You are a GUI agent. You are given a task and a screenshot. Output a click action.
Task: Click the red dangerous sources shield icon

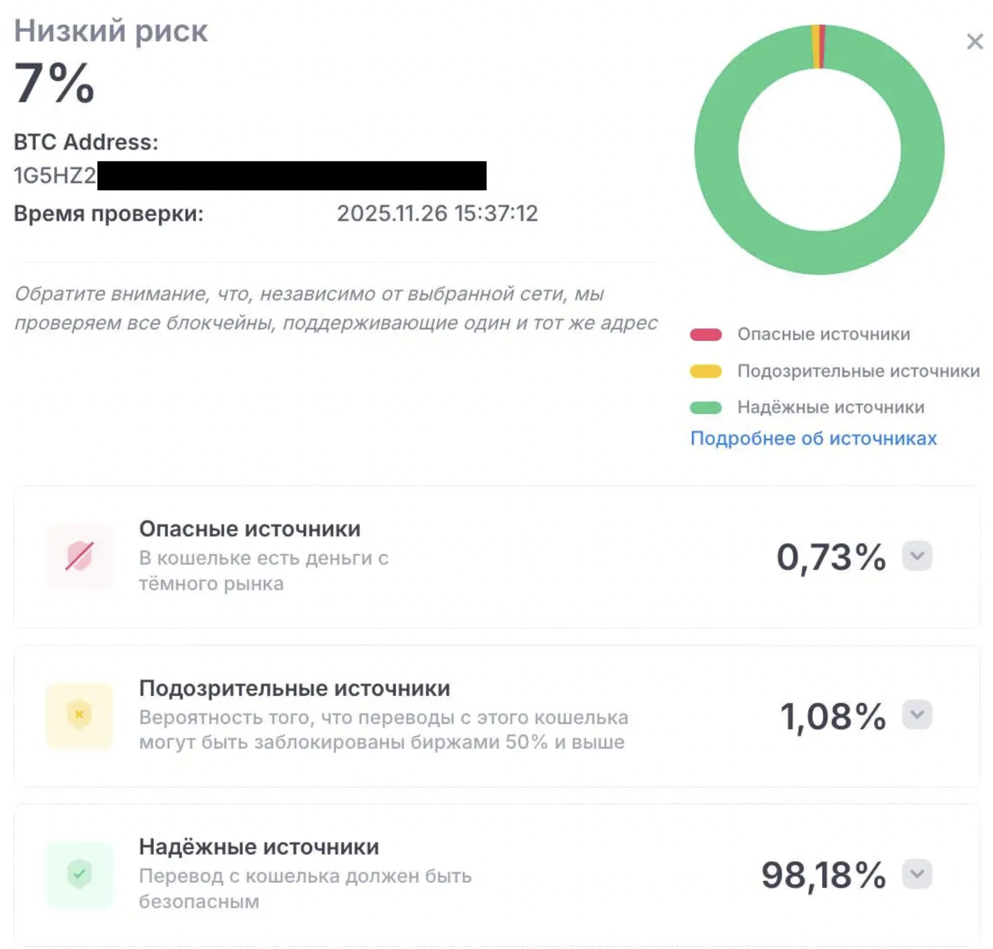80,556
